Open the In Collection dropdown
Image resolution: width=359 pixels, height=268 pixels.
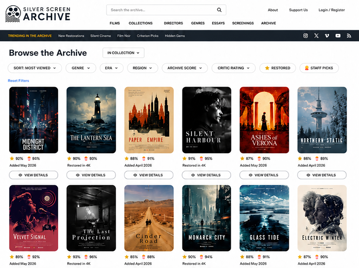coord(123,53)
